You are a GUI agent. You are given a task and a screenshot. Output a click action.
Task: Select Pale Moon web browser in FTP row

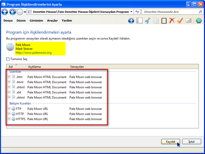tap(86, 109)
